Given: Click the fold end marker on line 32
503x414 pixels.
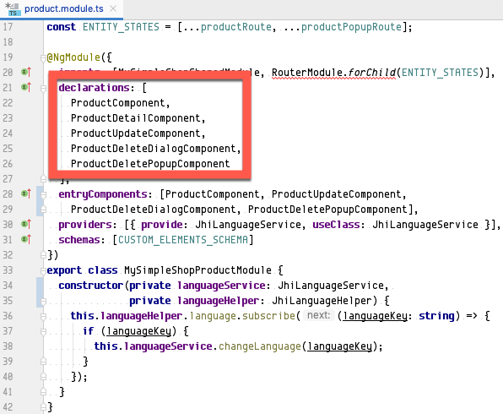Looking at the screenshot, I should pyautogui.click(x=43, y=255).
